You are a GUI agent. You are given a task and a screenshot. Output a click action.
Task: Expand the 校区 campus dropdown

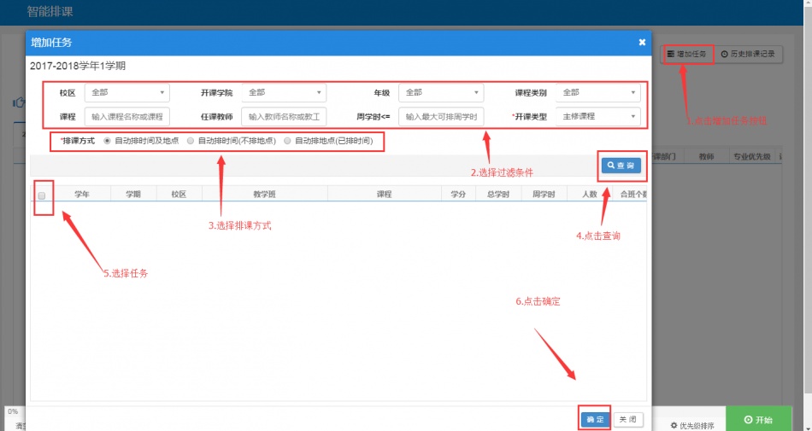[127, 92]
